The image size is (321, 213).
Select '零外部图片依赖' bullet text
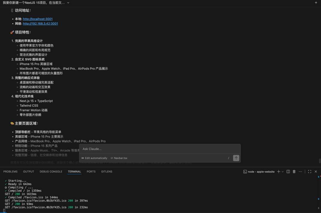[x=30, y=115]
